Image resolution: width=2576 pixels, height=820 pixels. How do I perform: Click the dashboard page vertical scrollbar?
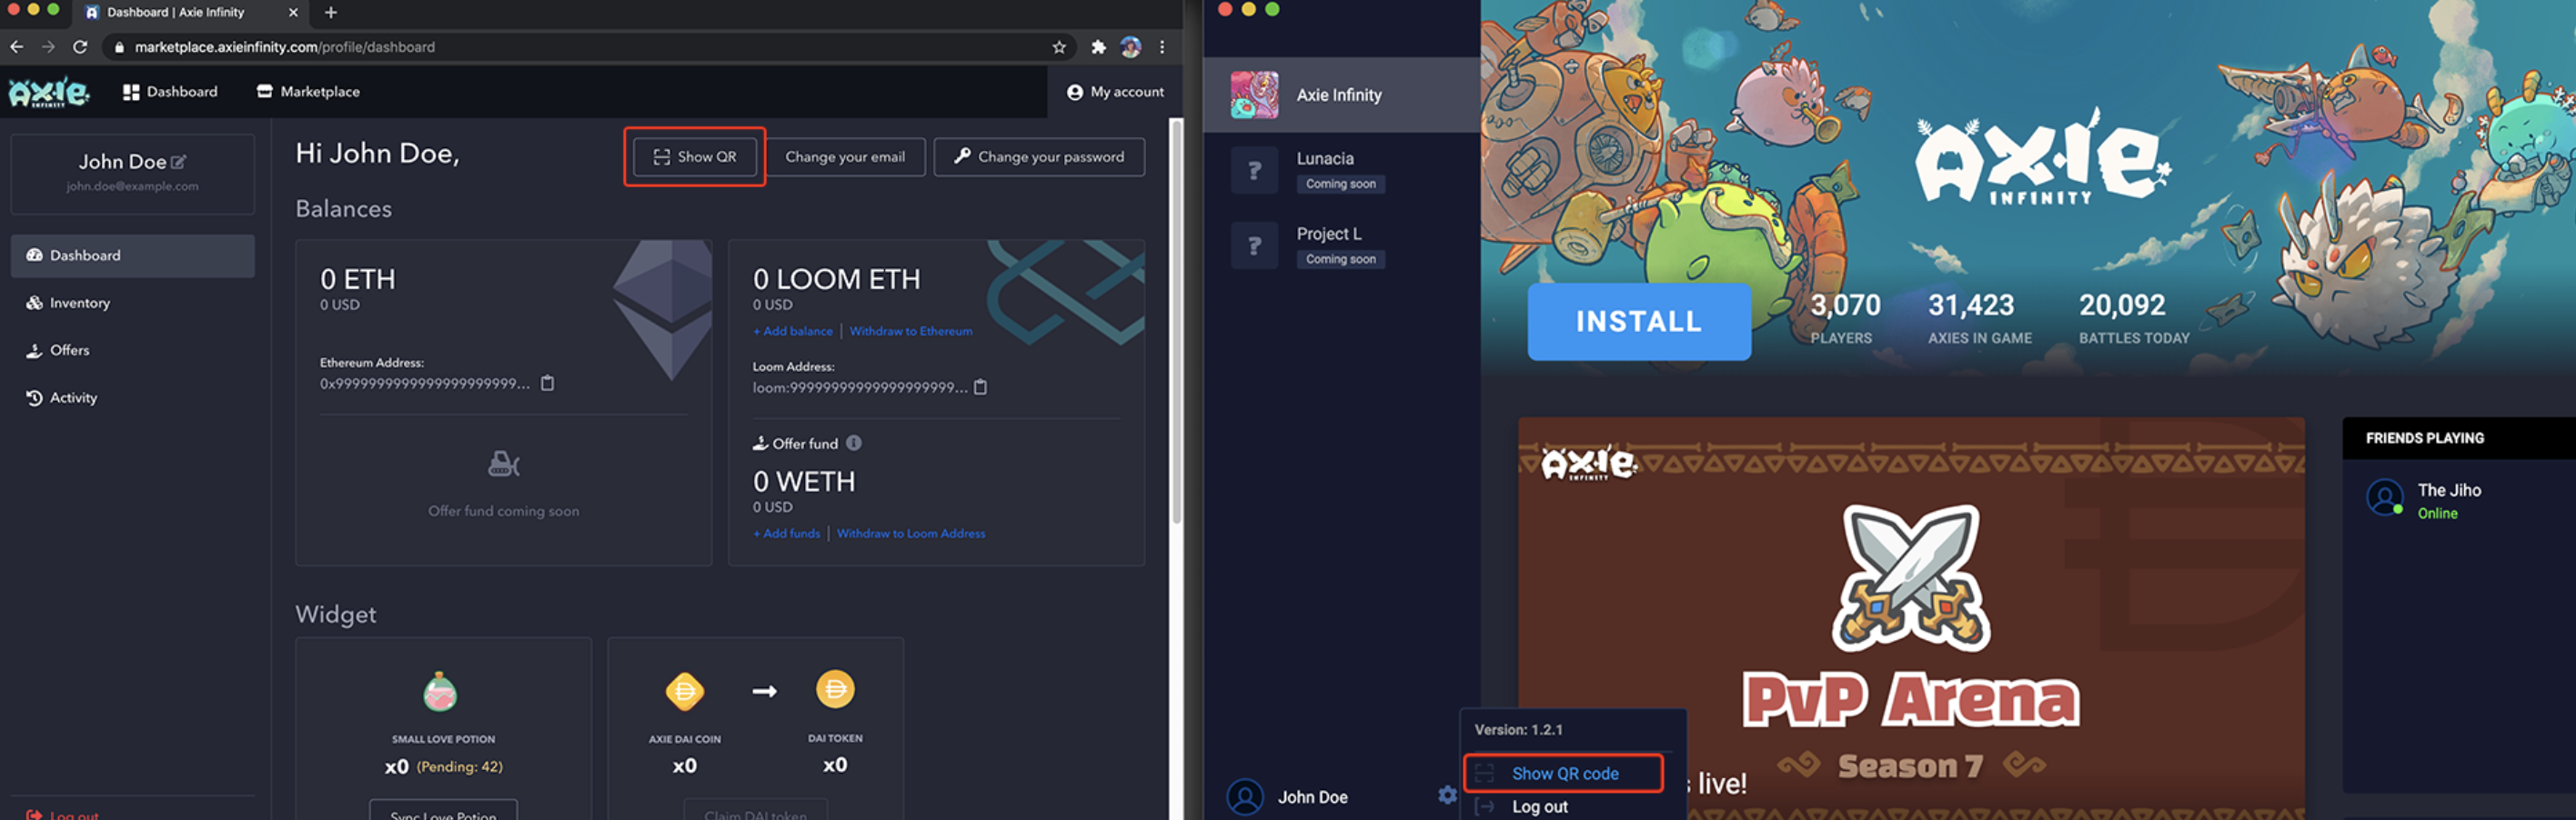[x=1177, y=320]
